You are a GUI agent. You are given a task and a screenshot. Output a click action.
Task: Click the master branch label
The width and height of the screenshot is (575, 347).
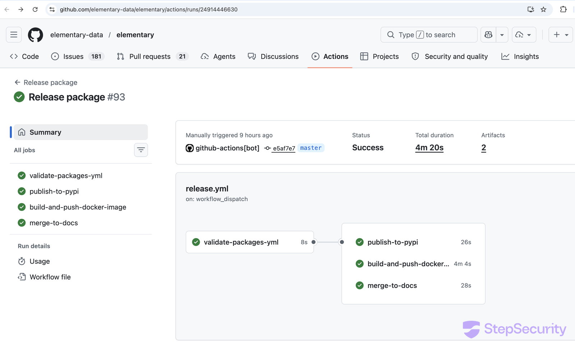click(x=311, y=148)
